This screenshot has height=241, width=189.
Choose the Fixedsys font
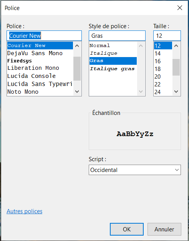coord(40,61)
